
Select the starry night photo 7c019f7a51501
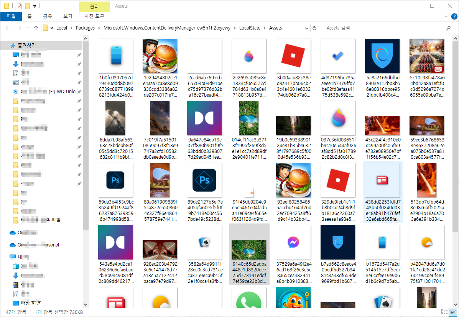(x=160, y=130)
